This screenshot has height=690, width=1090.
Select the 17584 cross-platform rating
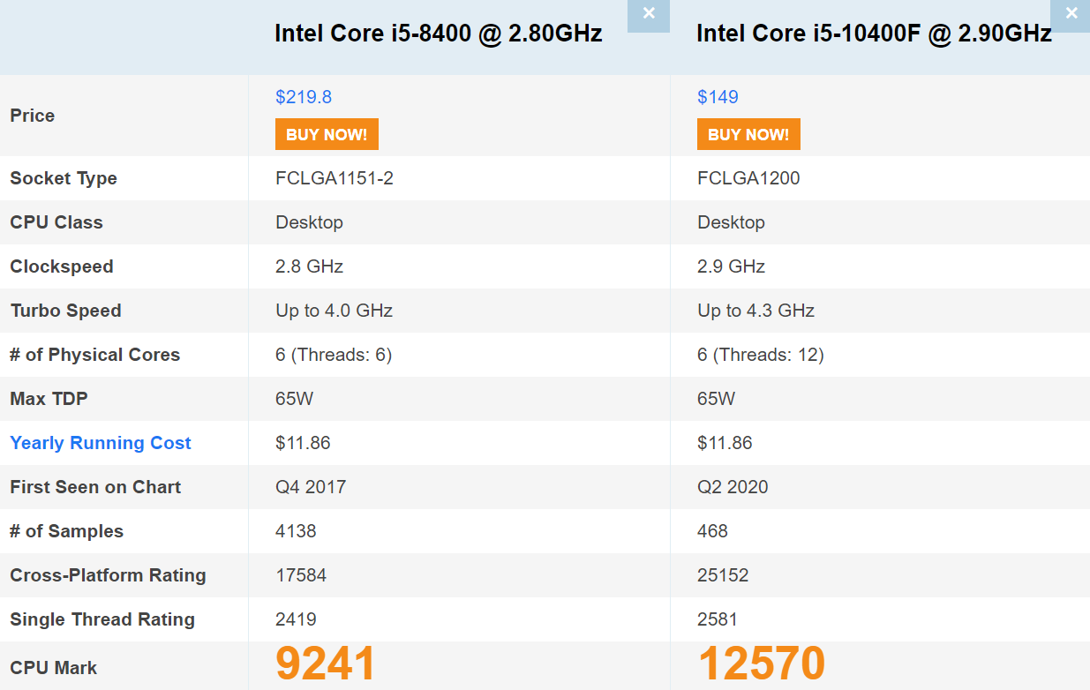pyautogui.click(x=301, y=575)
